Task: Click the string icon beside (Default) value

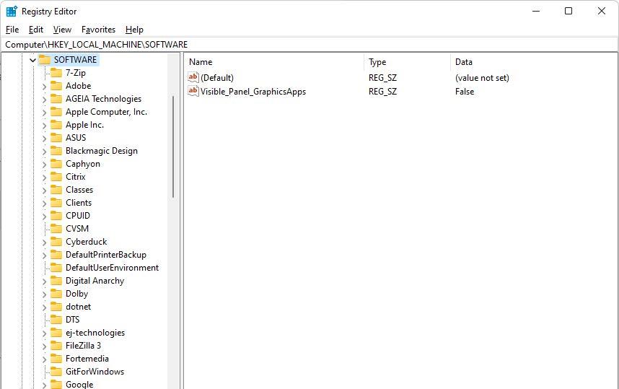Action: 193,77
